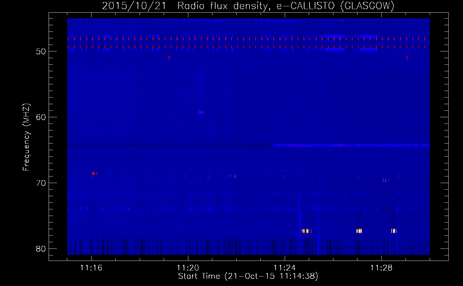The height and width of the screenshot is (286, 463).
Task: Click the 11:24 time tick label
Action: click(x=284, y=268)
